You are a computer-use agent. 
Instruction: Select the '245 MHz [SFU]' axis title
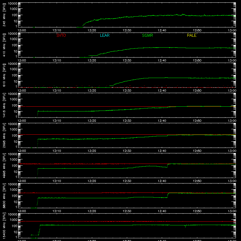pos(4,15)
